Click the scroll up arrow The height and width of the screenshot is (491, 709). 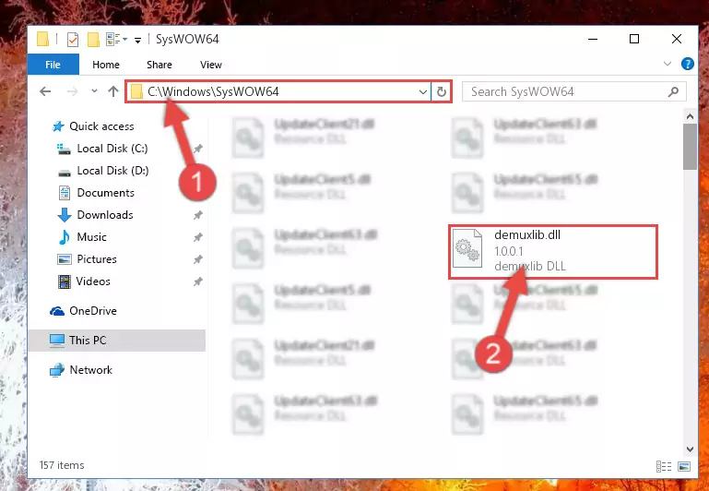[690, 117]
